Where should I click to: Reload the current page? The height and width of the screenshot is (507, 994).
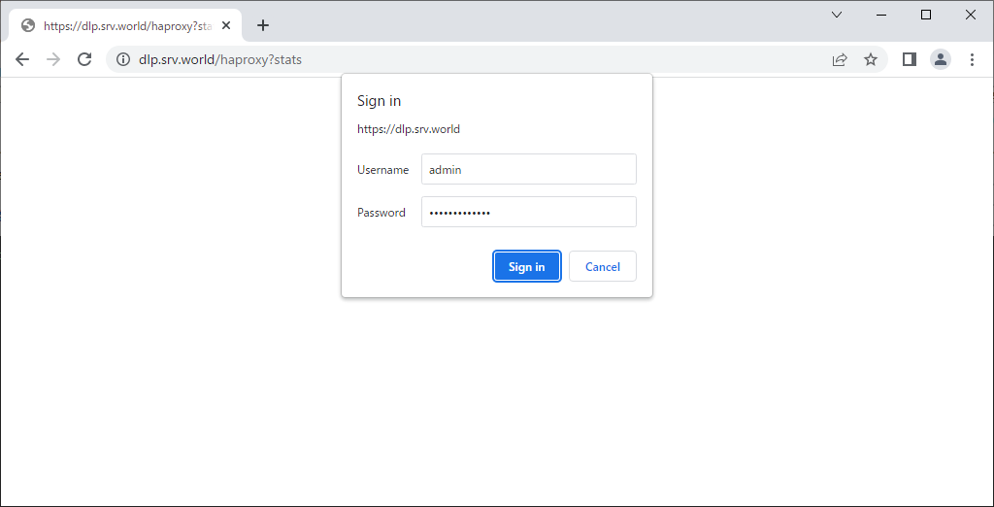click(x=84, y=59)
